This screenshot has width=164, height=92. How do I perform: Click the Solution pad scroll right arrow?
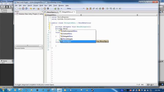pos(42,45)
